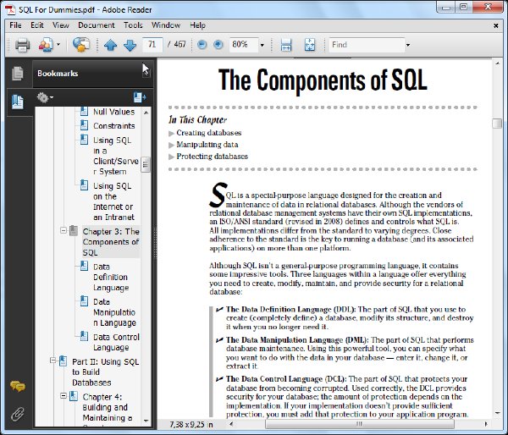Screen dimensions: 508x435
Task: Click the Print icon in the toolbar
Action: (x=22, y=45)
